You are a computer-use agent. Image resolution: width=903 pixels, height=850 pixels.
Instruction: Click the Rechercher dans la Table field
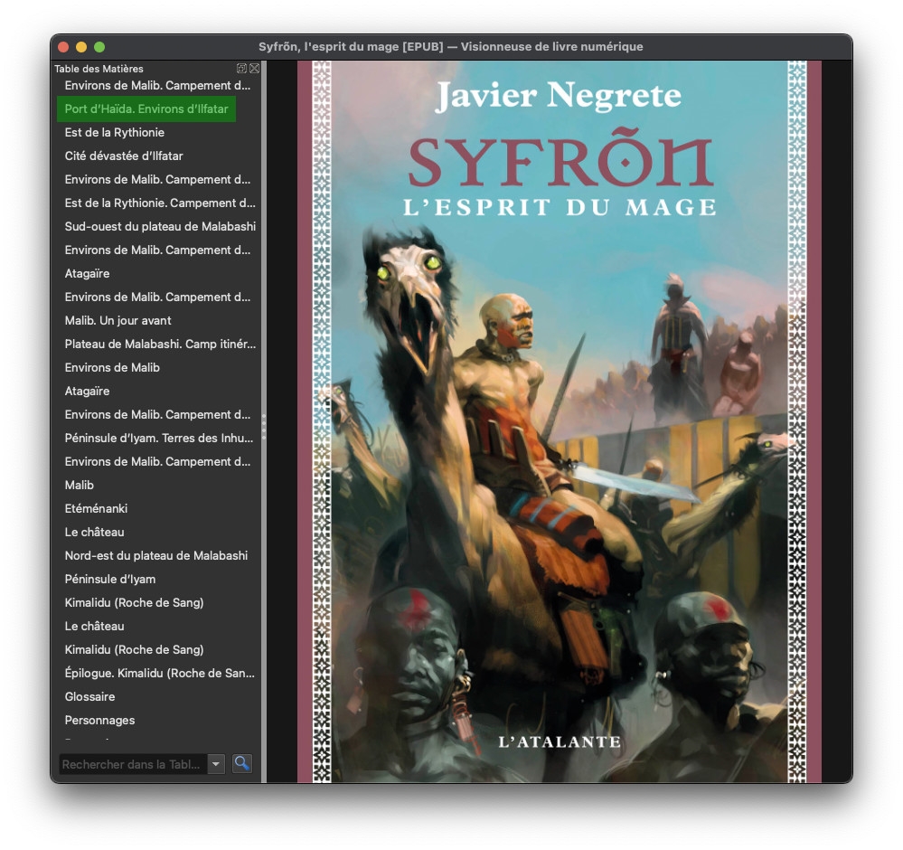pyautogui.click(x=133, y=764)
